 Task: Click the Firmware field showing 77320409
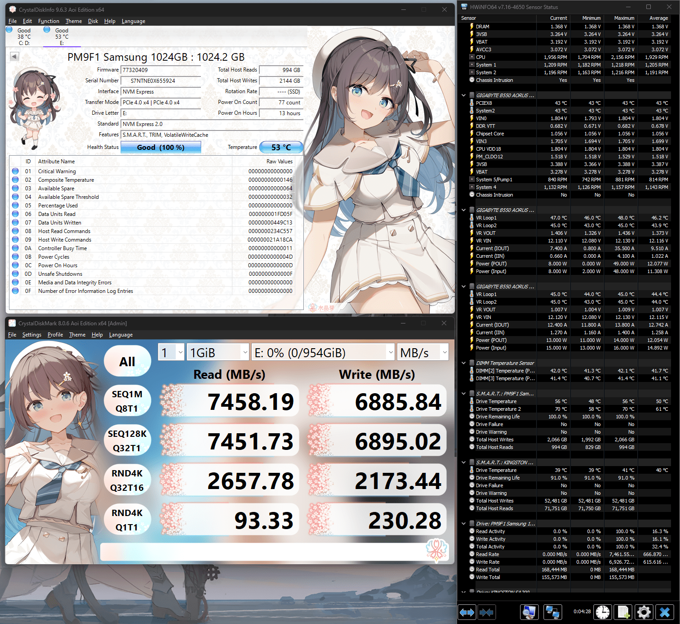tap(161, 70)
